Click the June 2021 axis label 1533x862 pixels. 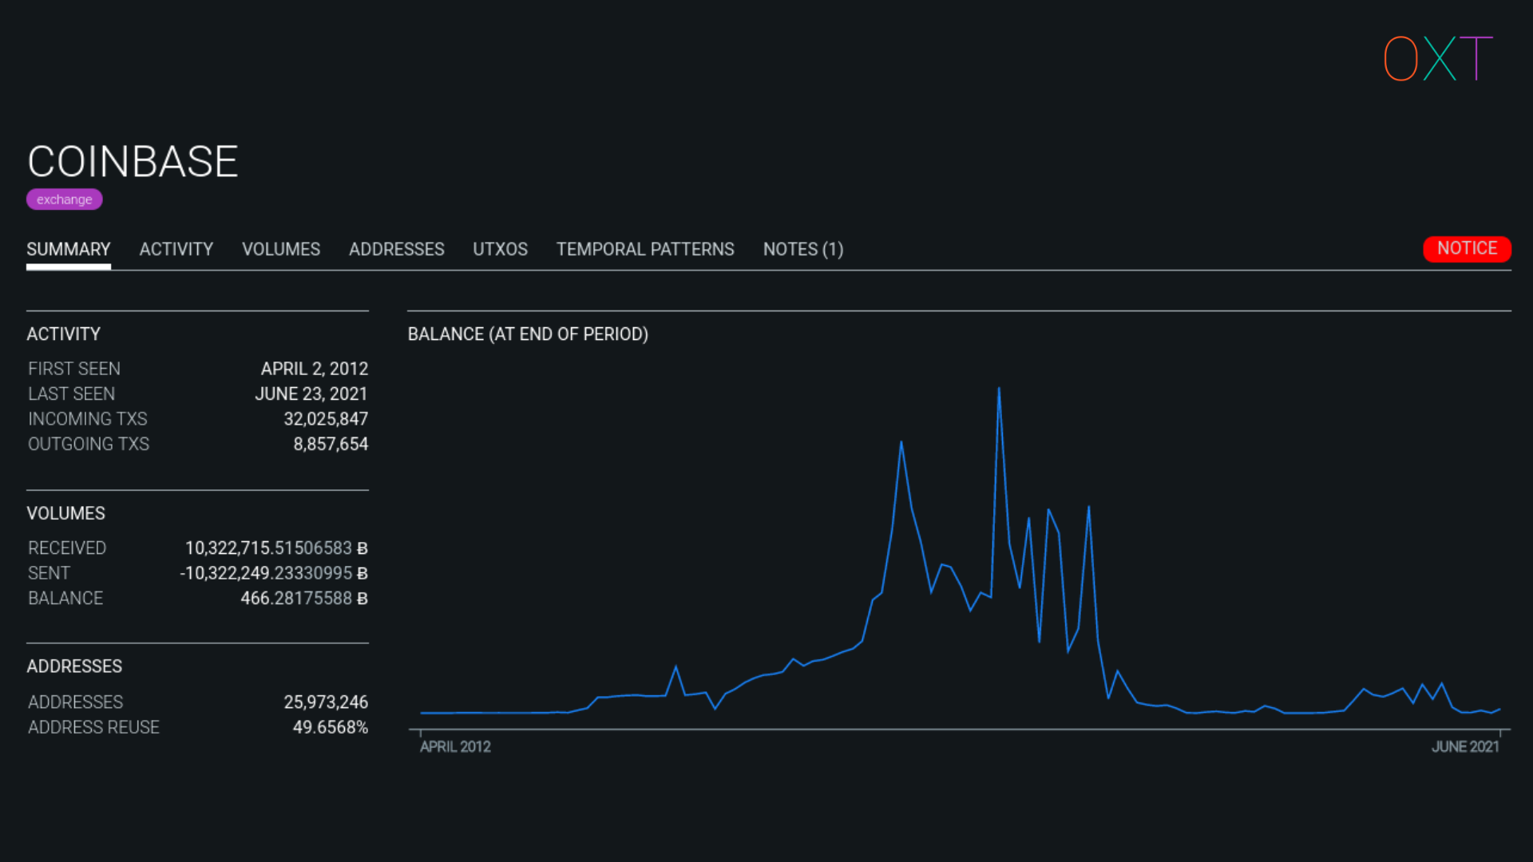tap(1464, 746)
